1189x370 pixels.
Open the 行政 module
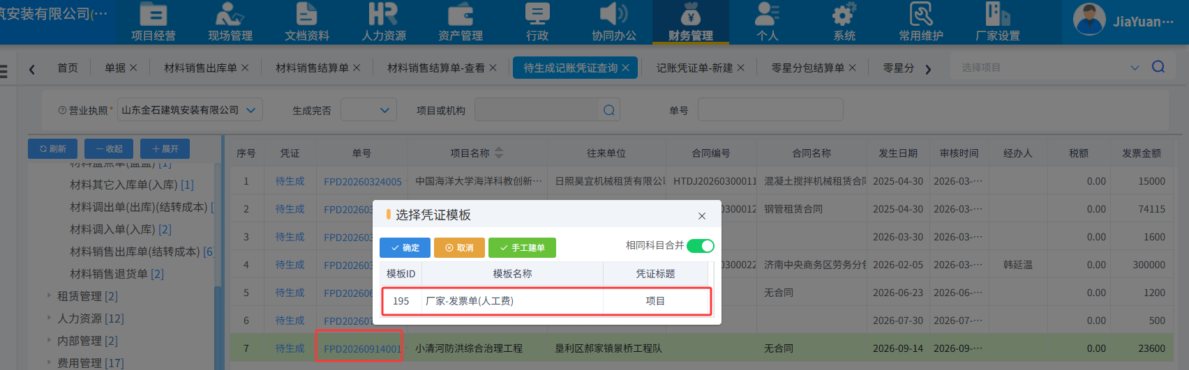point(537,22)
